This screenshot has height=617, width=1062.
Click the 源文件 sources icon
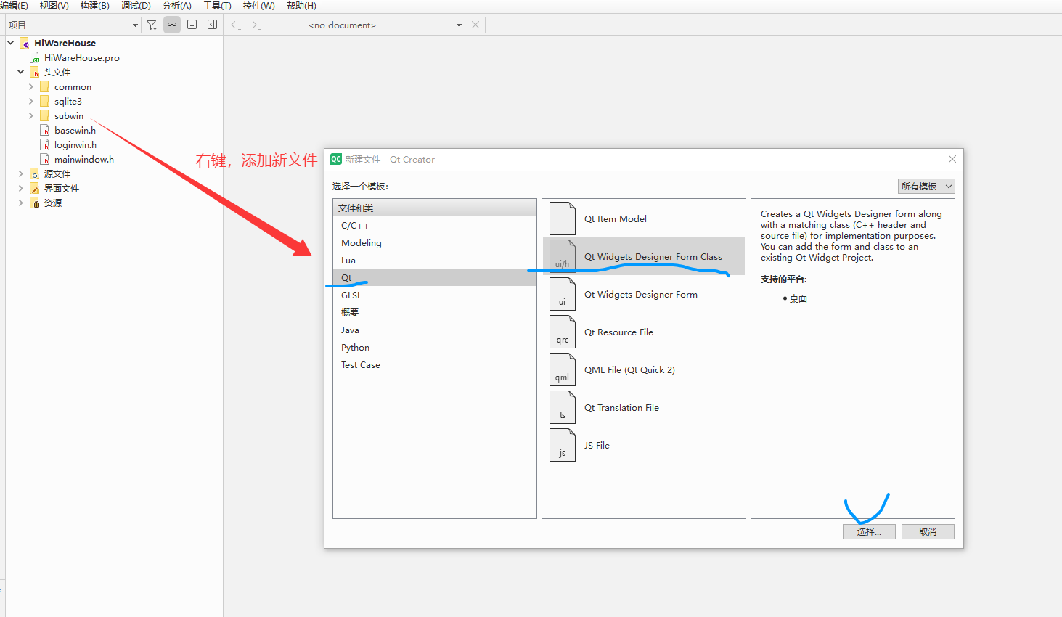click(35, 173)
